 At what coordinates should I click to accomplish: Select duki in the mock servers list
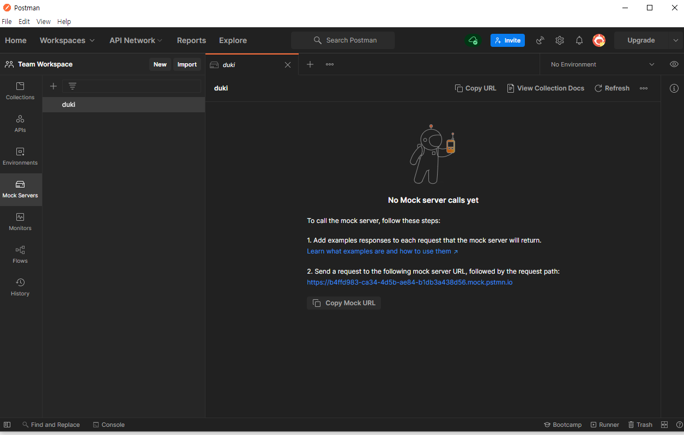point(124,105)
